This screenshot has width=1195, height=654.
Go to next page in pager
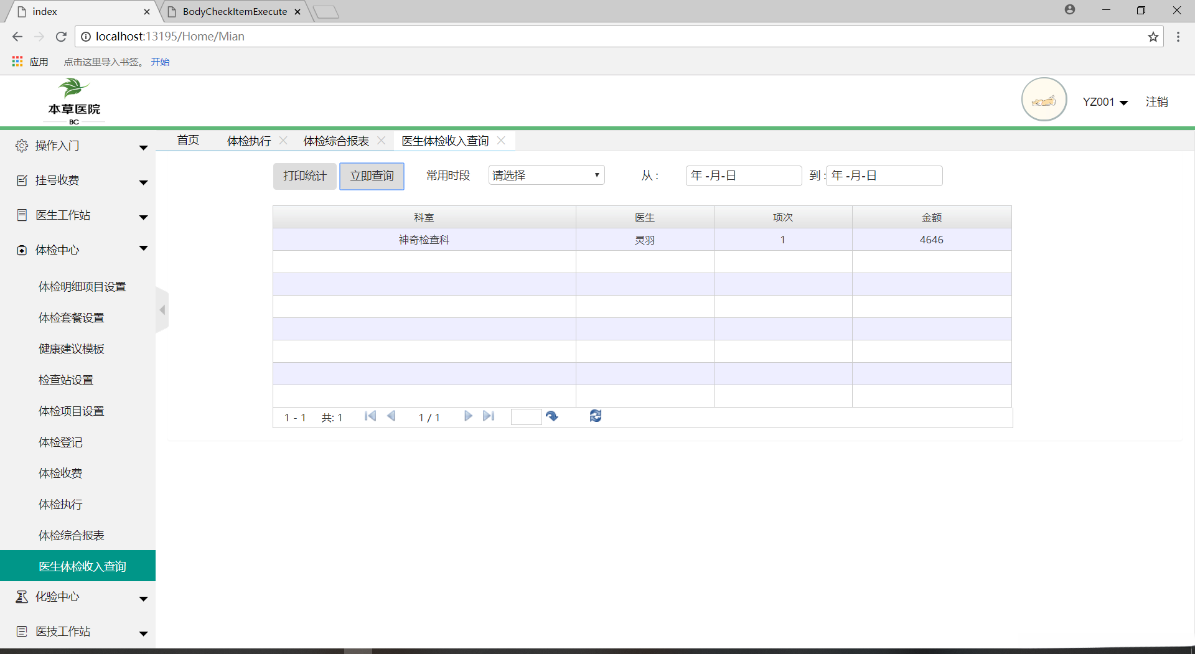pos(468,416)
